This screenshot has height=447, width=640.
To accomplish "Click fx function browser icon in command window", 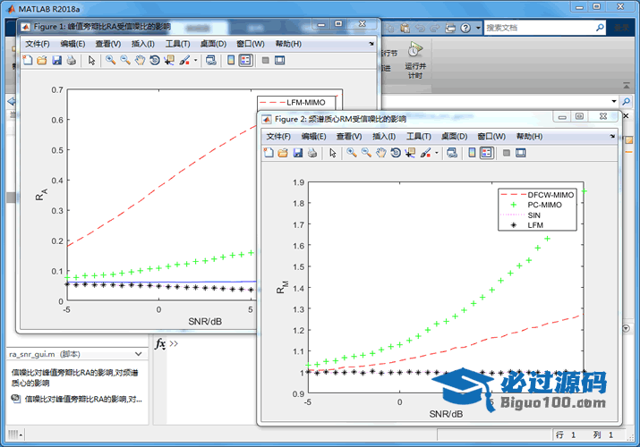I will pos(160,344).
